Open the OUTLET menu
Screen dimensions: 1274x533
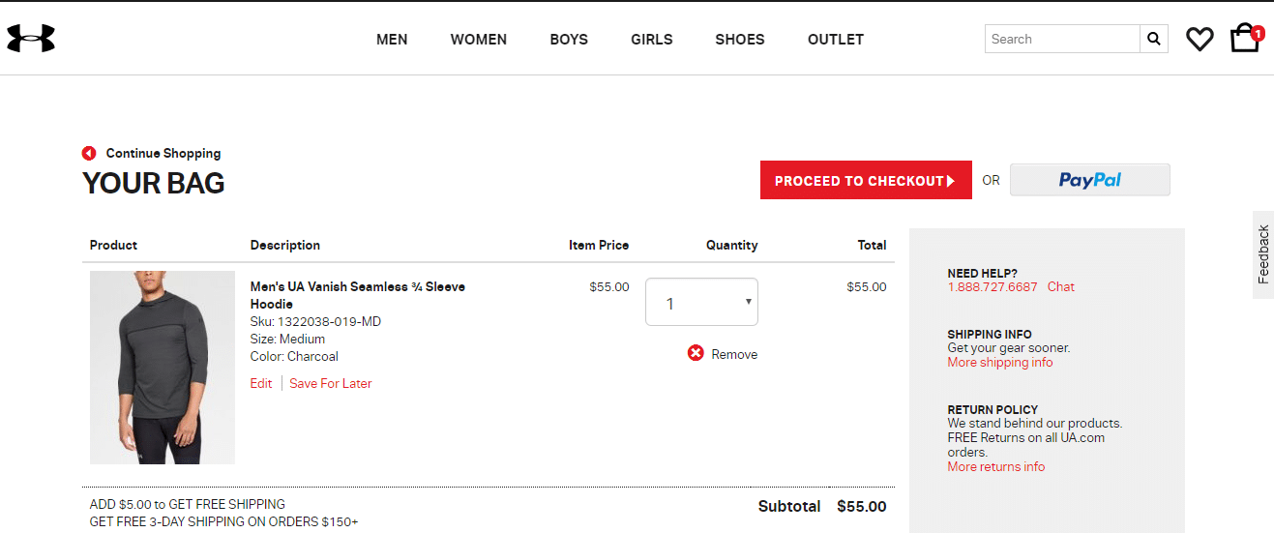[x=836, y=40]
